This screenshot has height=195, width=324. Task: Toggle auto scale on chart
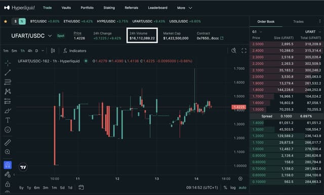pyautogui.click(x=242, y=187)
